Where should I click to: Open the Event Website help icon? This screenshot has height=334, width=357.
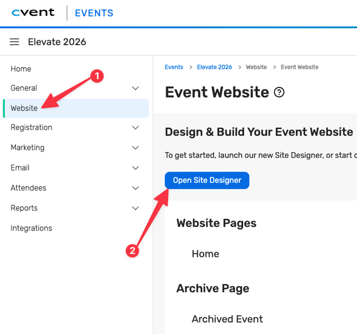[x=279, y=93]
